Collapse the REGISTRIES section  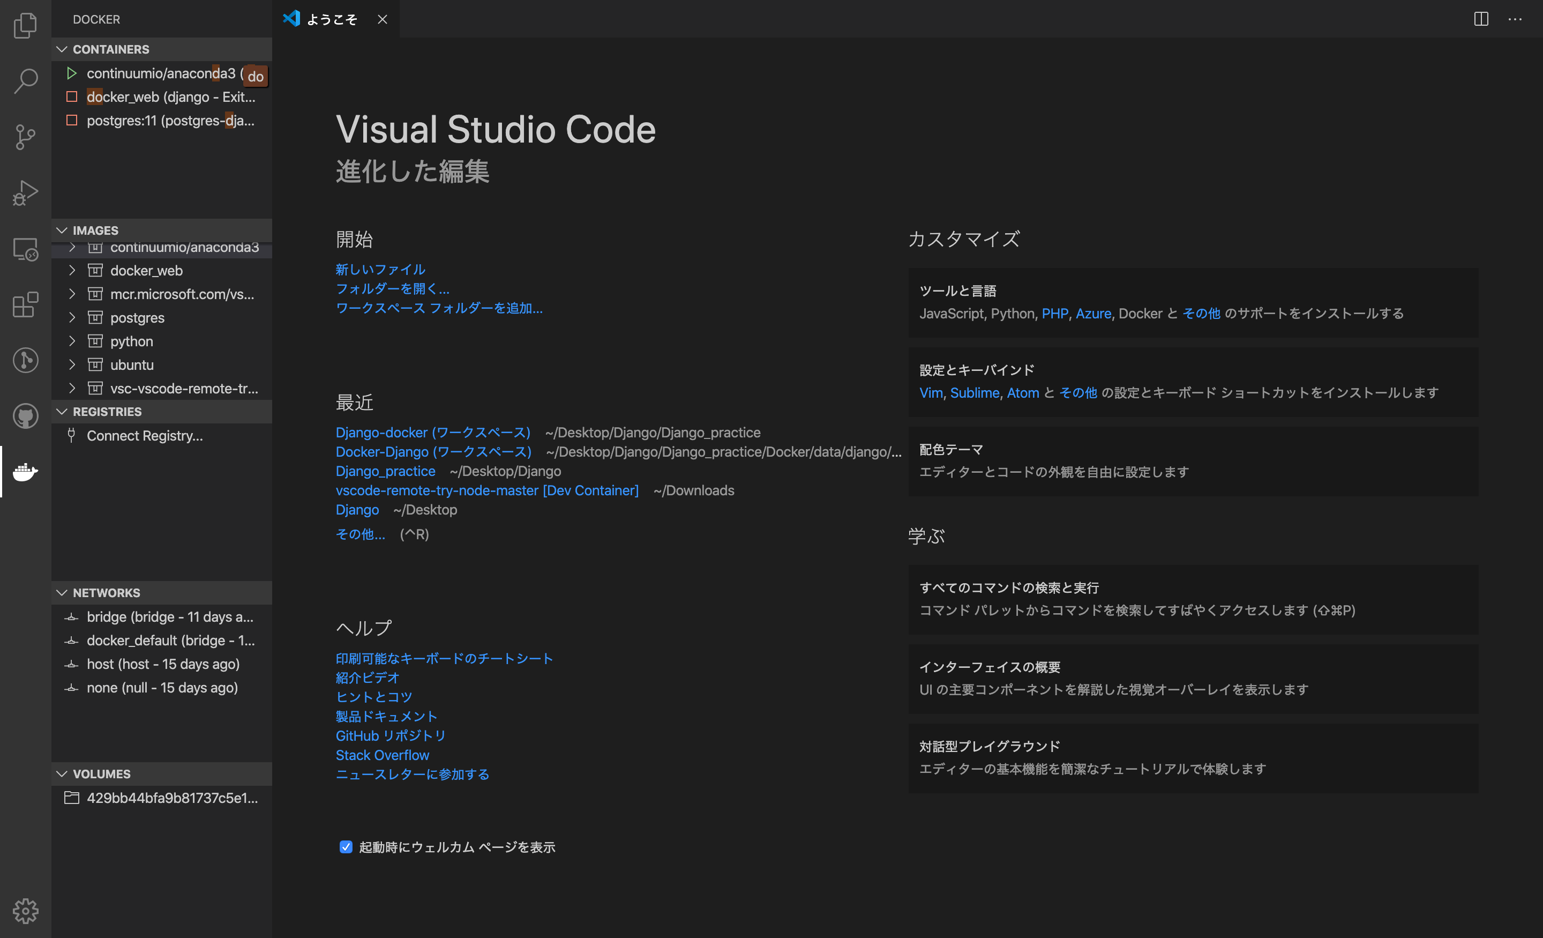pyautogui.click(x=62, y=412)
